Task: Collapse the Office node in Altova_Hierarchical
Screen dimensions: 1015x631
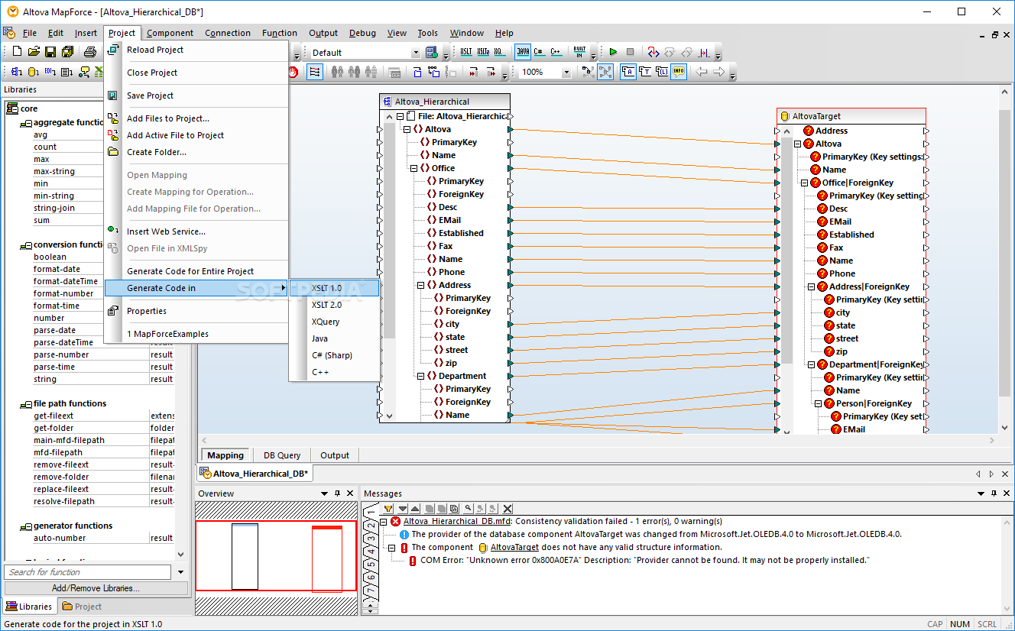Action: [413, 168]
